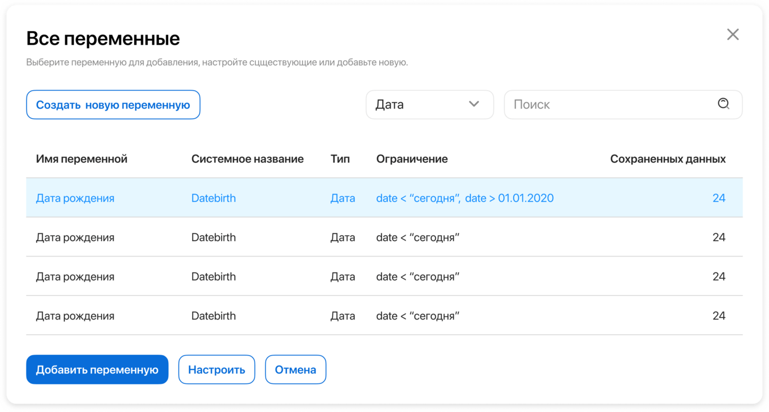This screenshot has width=769, height=412.
Task: Sort by Имя переменной column header
Action: coord(81,159)
